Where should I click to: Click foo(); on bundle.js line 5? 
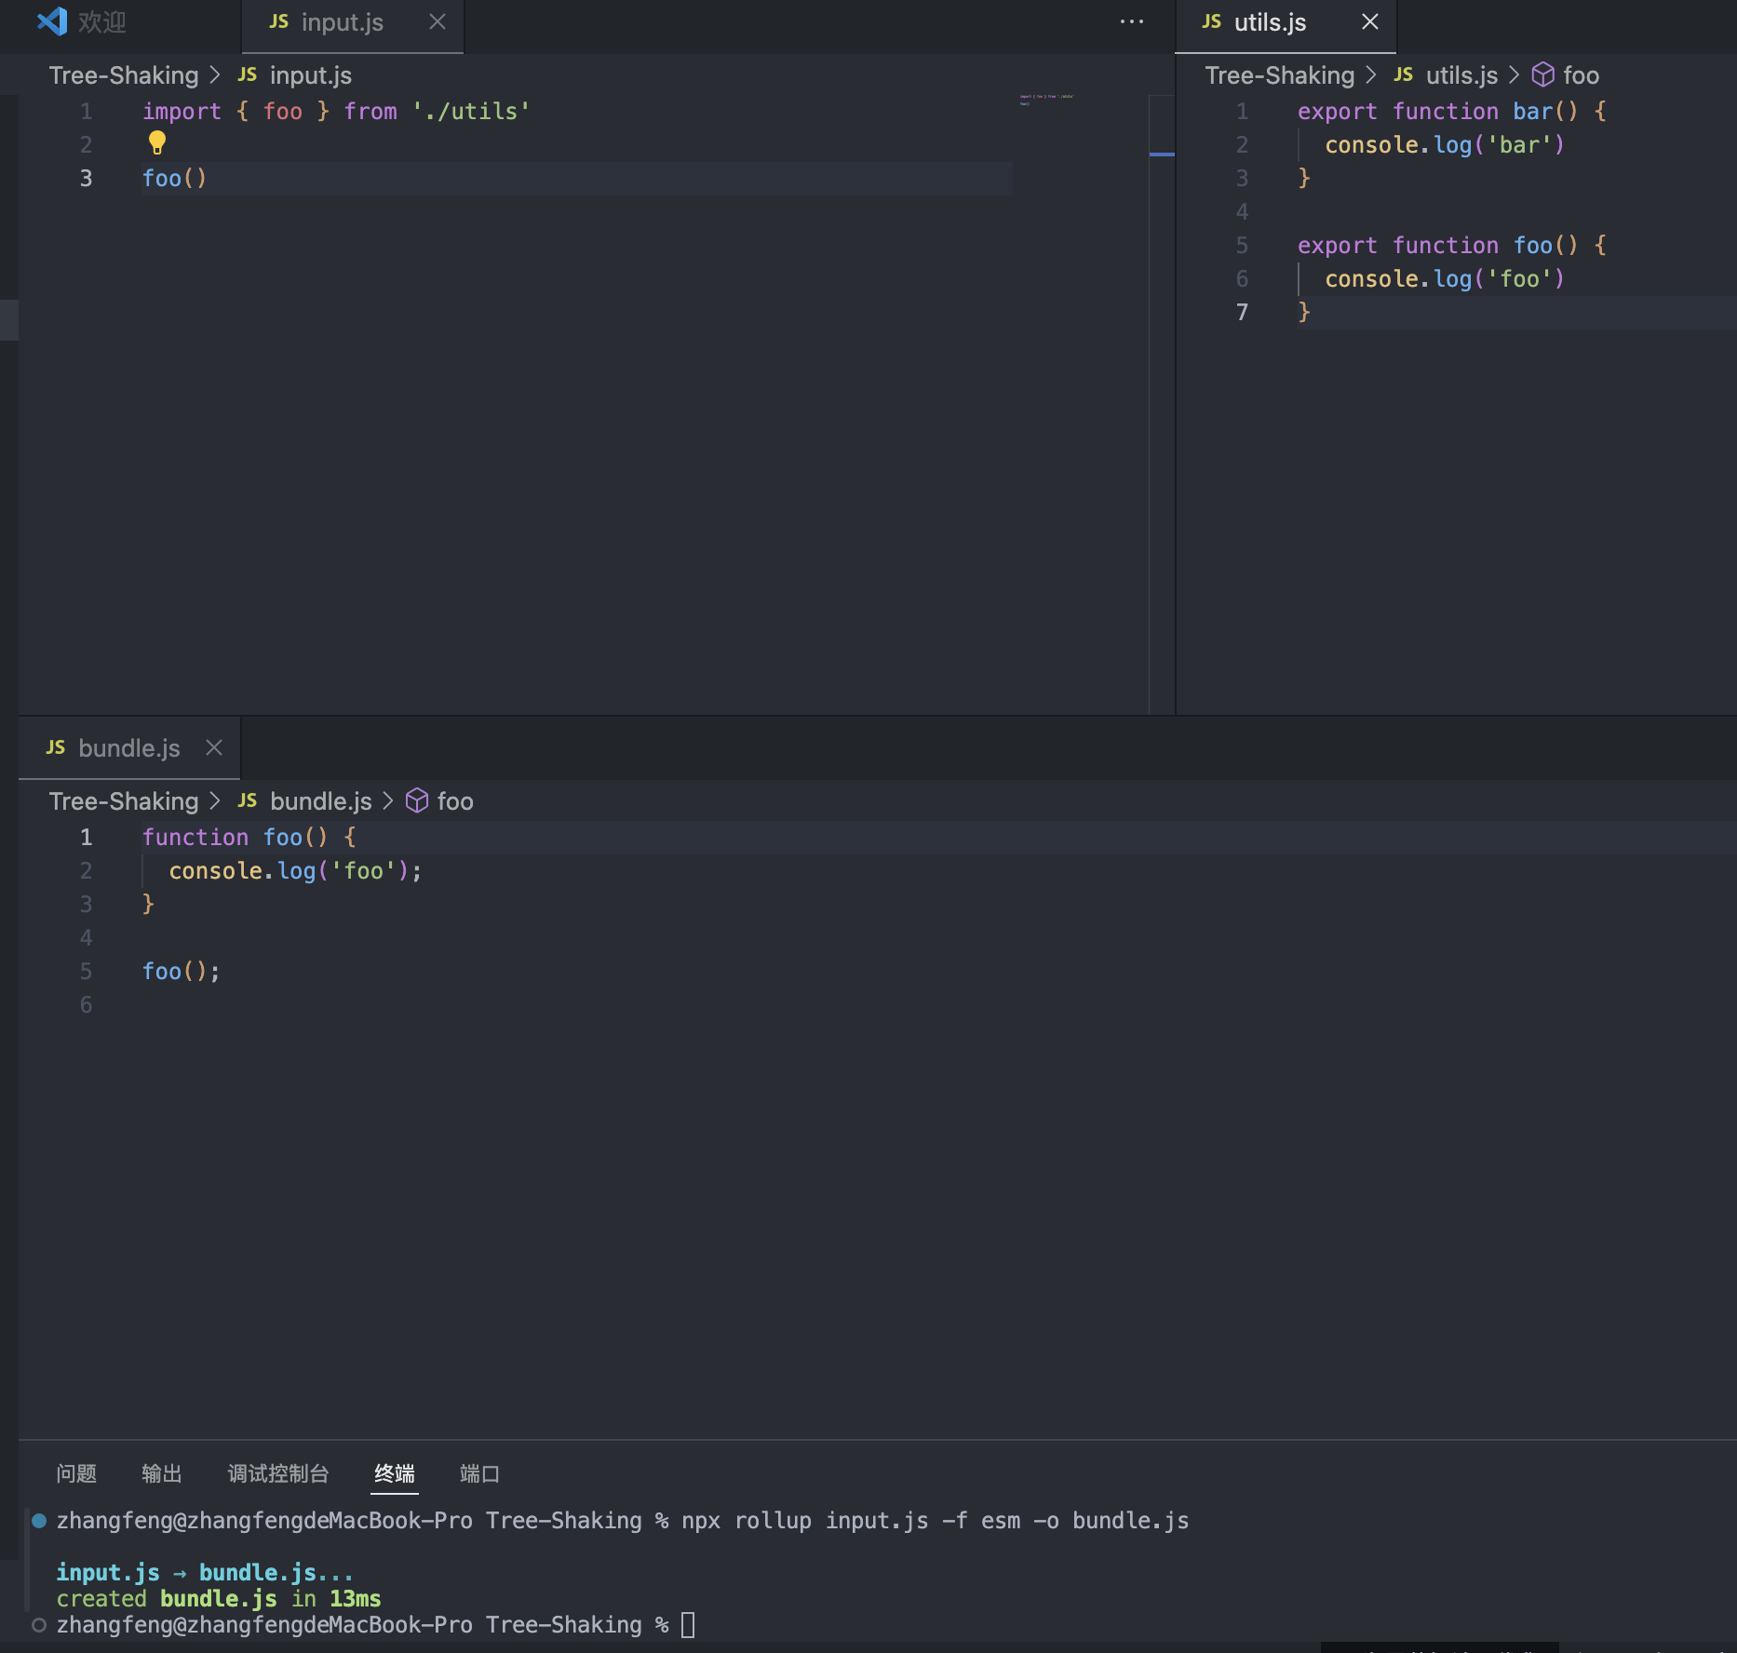click(x=182, y=971)
